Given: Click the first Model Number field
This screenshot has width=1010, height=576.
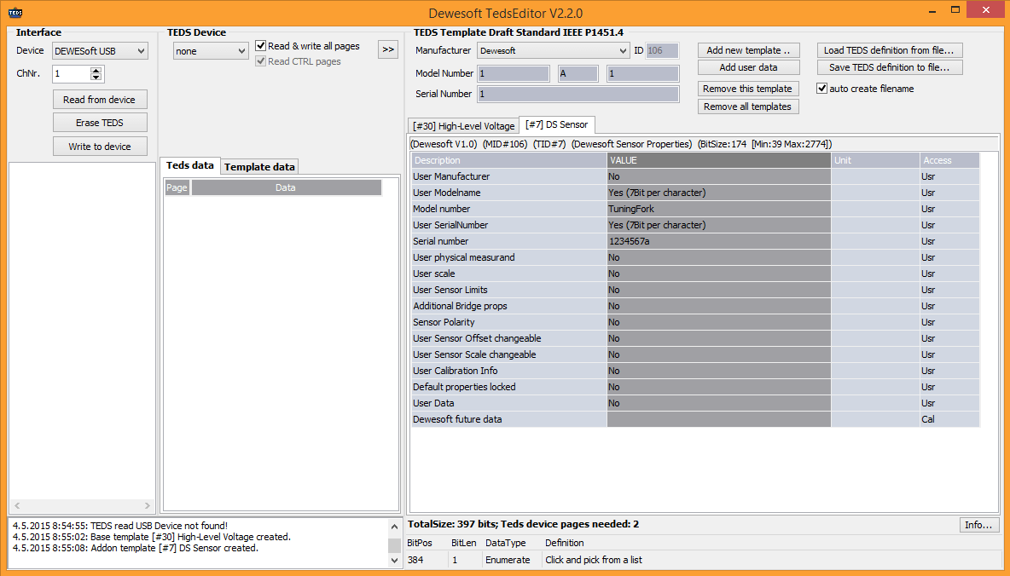Looking at the screenshot, I should coord(514,74).
